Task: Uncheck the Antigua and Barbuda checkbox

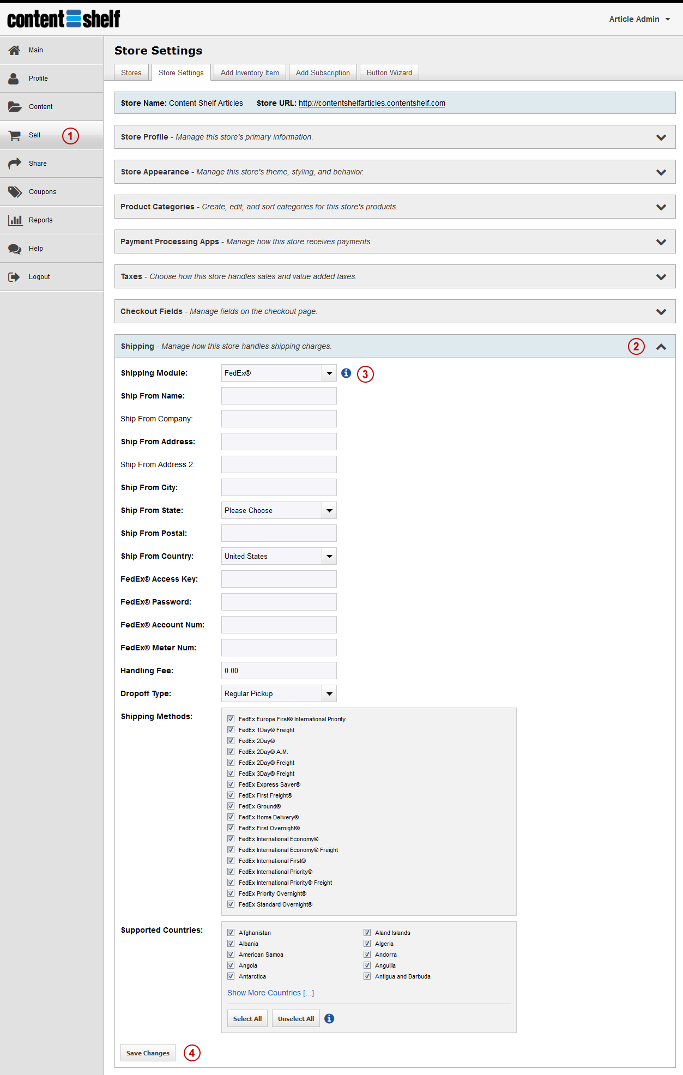Action: click(x=367, y=976)
